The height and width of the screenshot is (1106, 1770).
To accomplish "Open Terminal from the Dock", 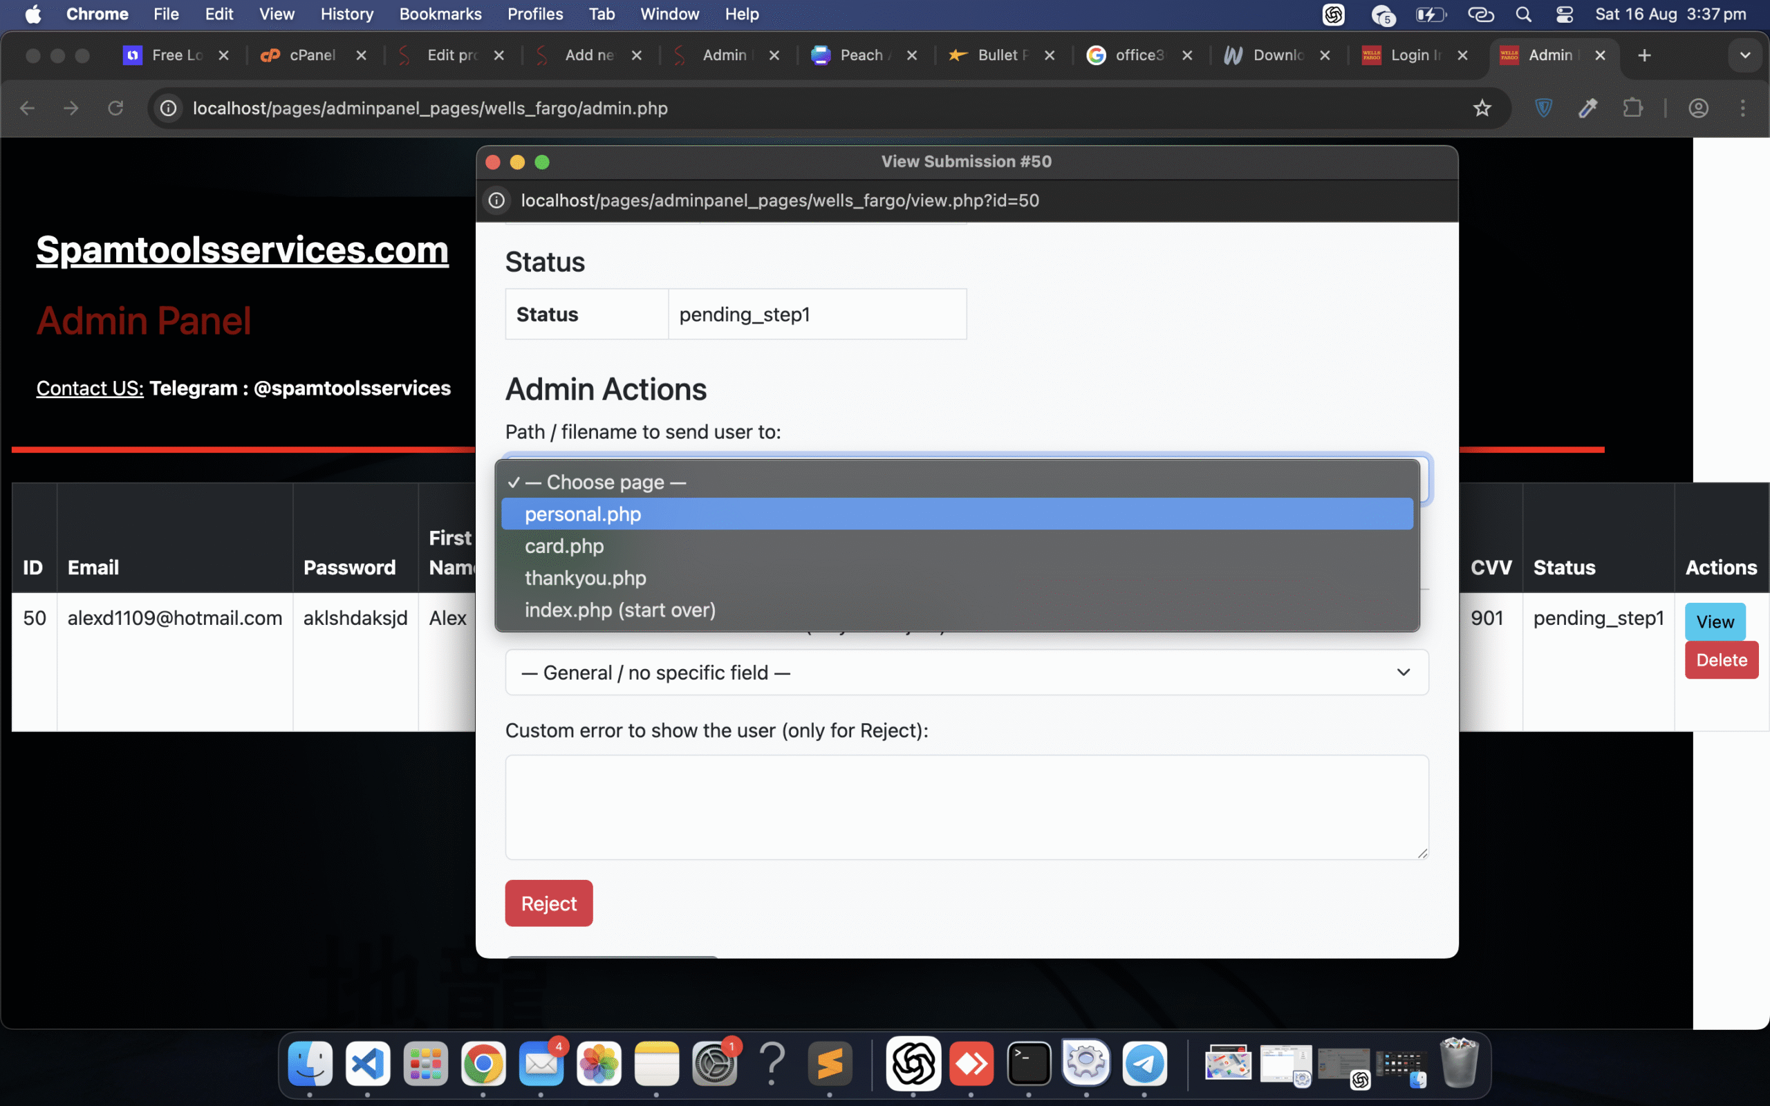I will coord(1029,1063).
